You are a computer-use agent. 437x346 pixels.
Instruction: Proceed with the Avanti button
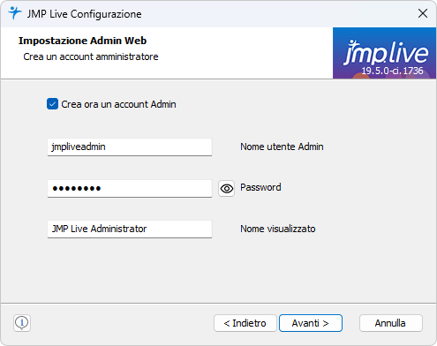pyautogui.click(x=311, y=323)
